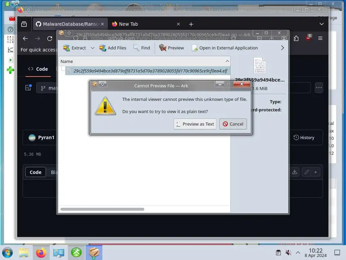Image resolution: width=346 pixels, height=260 pixels.
Task: Sort by the Name column header
Action: [x=144, y=61]
